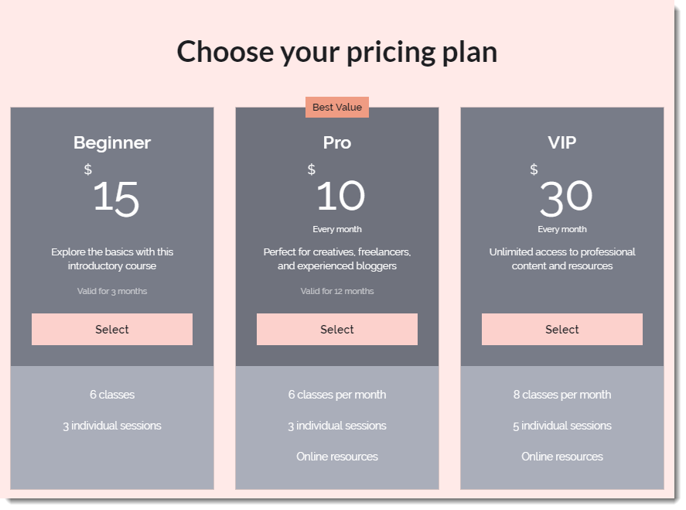Image resolution: width=686 pixels, height=510 pixels.
Task: Click '6 classes' on the Beginner card
Action: (111, 394)
